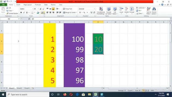Screen dimensions: 172x97
Task: Click the Save icon in Quick Access
Action: (x=5, y=2)
